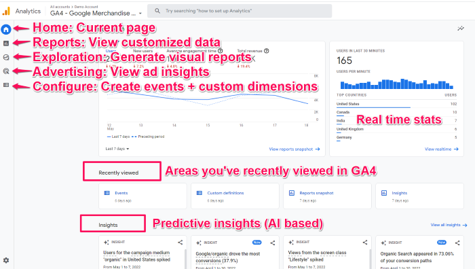
Task: Open the Home icon in the sidebar
Action: tap(6, 29)
